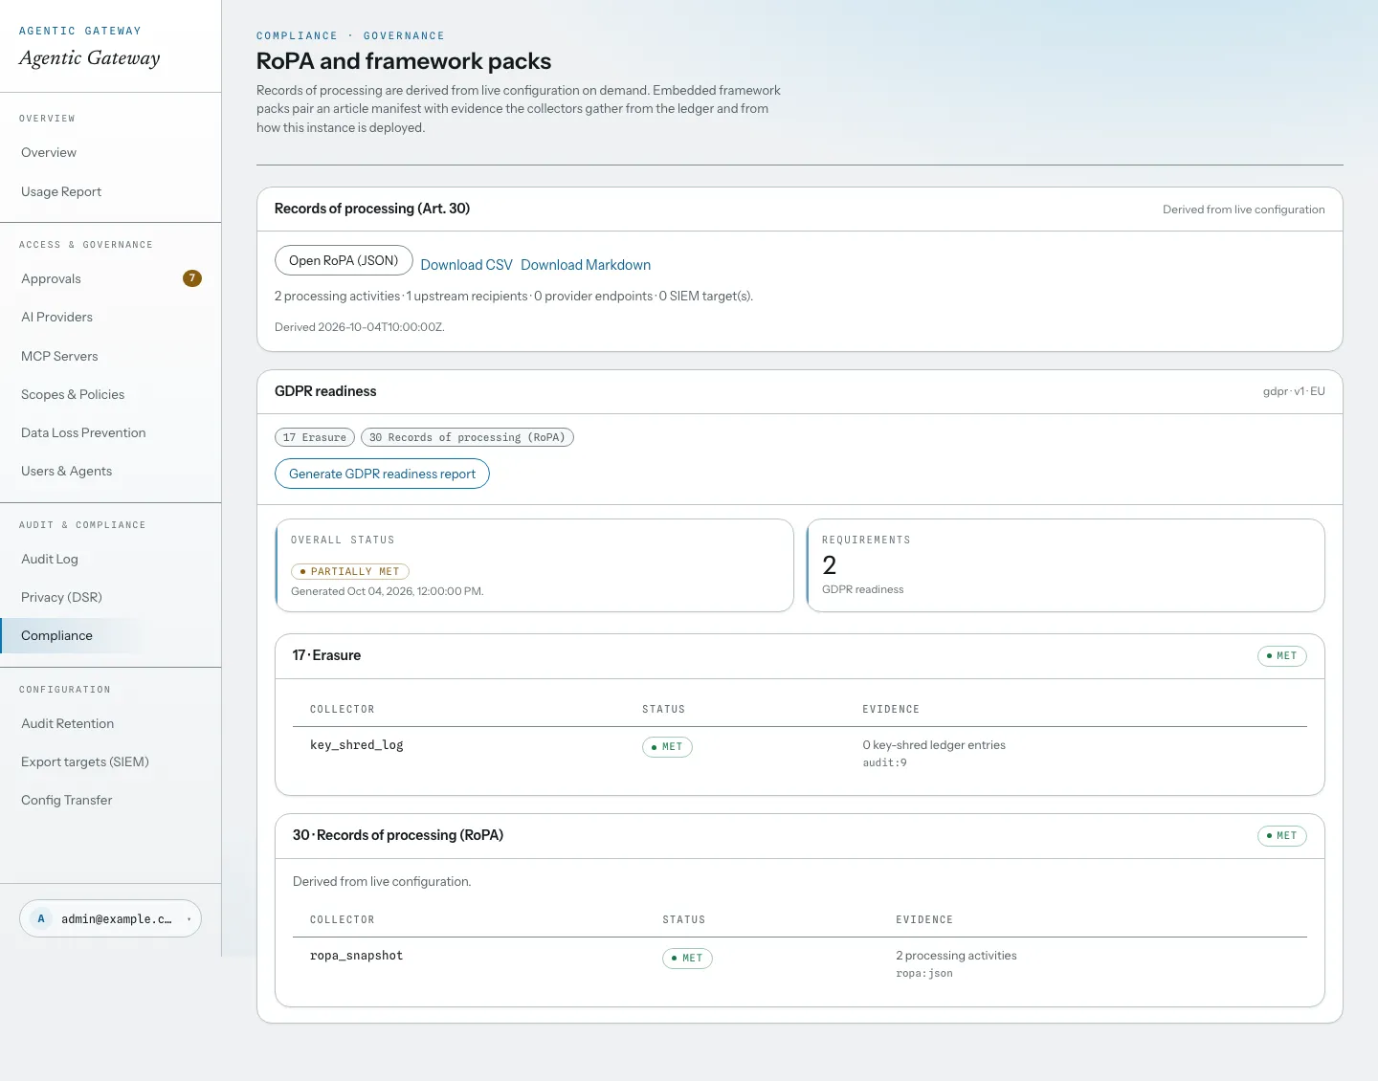Click MET badge in 17 Erasure header
Screen dimensions: 1378x1081
[x=1281, y=656]
